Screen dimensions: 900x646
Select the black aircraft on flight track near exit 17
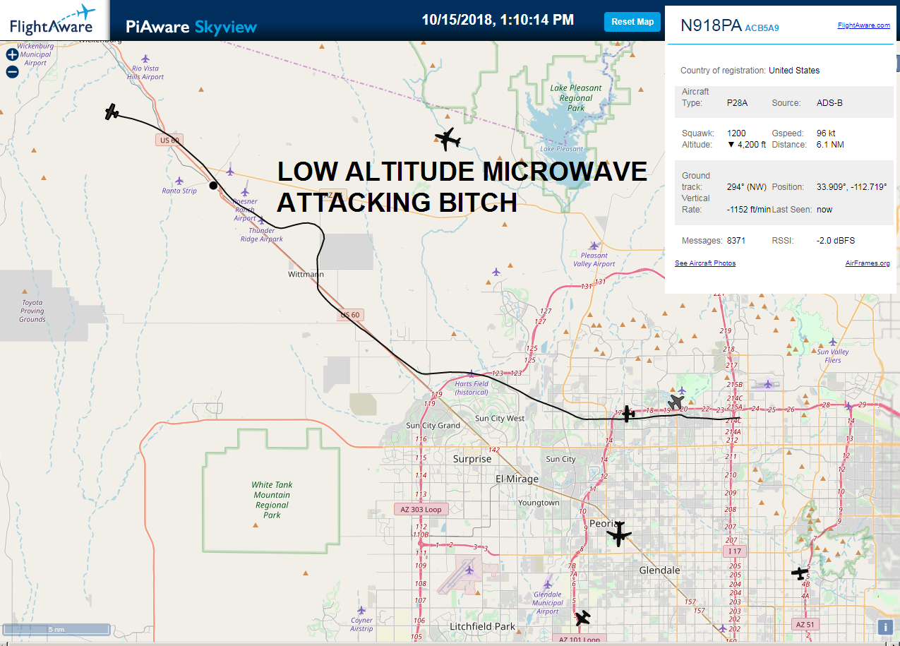coord(627,414)
